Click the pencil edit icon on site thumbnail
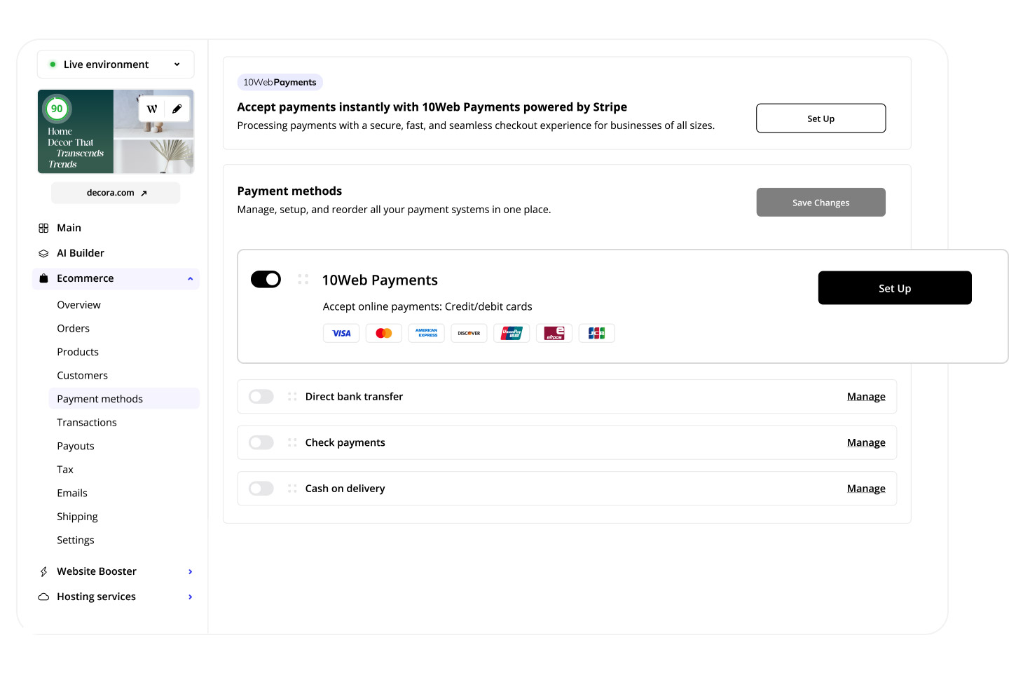The height and width of the screenshot is (673, 1009). (177, 109)
